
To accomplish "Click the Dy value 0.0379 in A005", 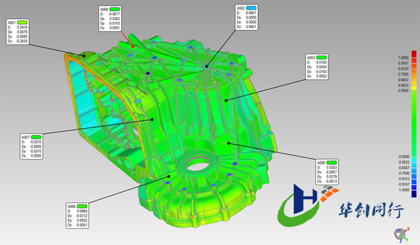I will coord(332,177).
